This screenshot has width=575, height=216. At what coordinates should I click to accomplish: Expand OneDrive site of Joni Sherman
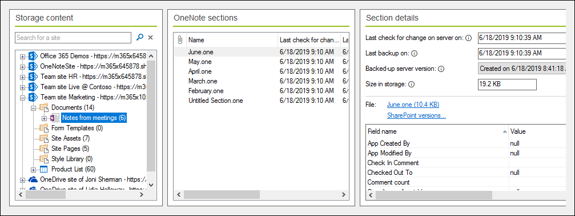pos(23,180)
